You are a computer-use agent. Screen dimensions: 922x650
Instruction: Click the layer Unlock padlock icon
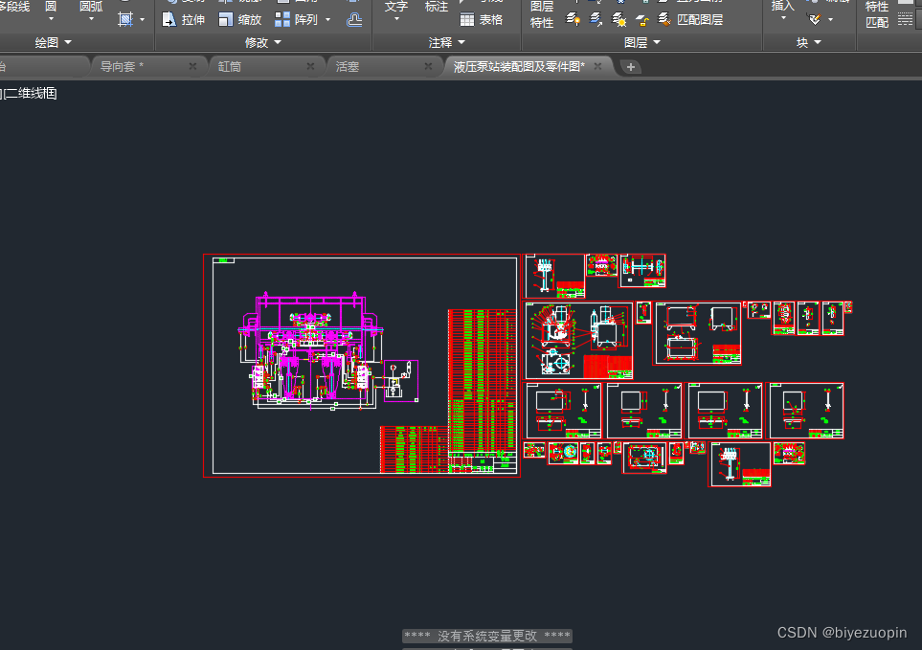coord(642,20)
